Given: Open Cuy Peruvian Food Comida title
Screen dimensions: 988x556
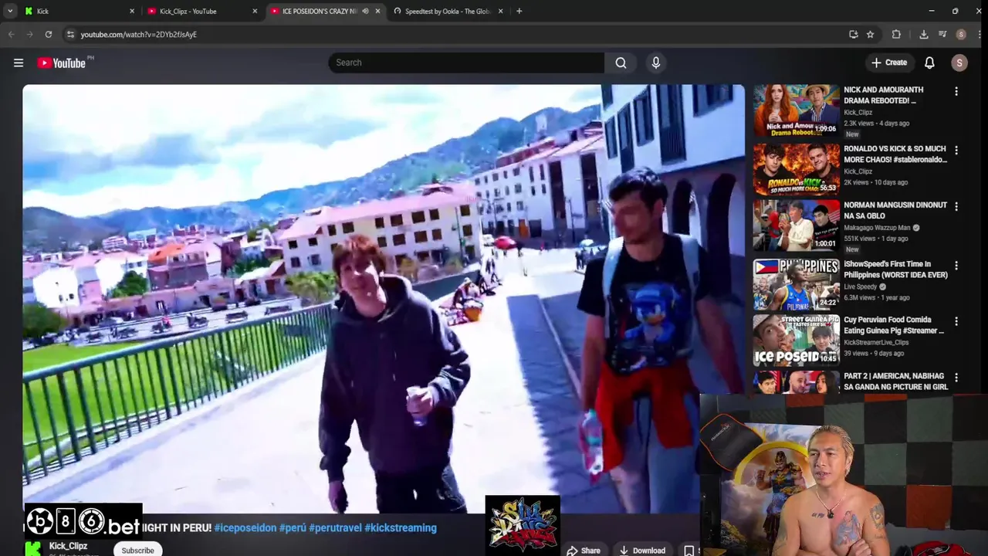Looking at the screenshot, I should coord(894,325).
